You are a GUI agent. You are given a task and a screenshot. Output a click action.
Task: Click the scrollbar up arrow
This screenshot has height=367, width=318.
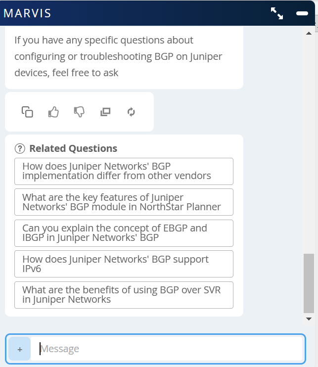pyautogui.click(x=309, y=33)
